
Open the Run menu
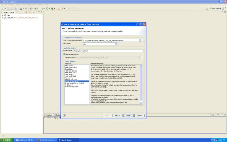(x=23, y=5)
